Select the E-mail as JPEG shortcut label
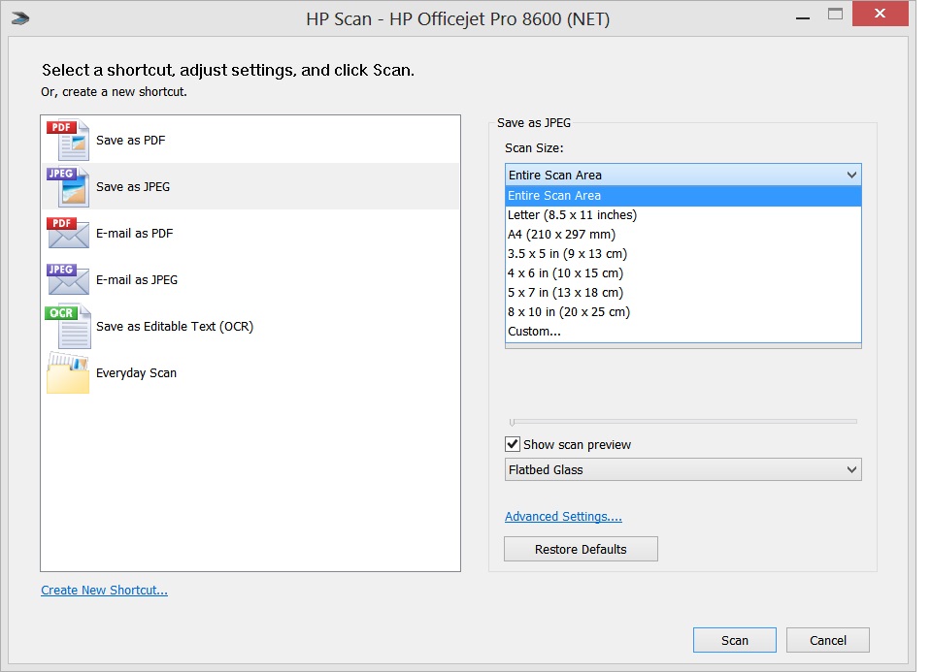 (x=137, y=279)
